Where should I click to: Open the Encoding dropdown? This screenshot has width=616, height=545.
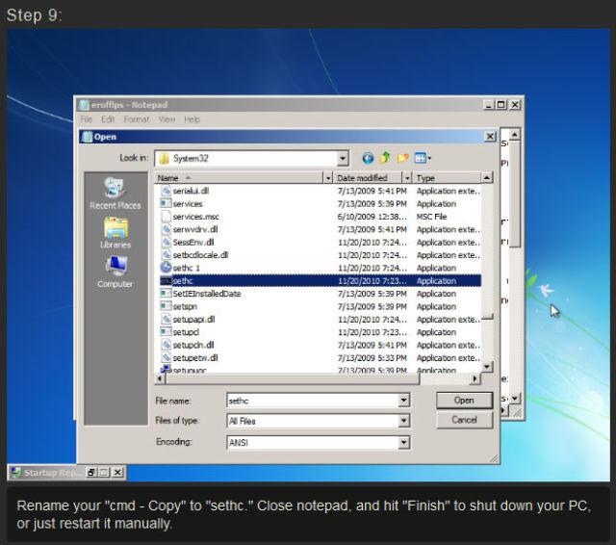[x=403, y=443]
